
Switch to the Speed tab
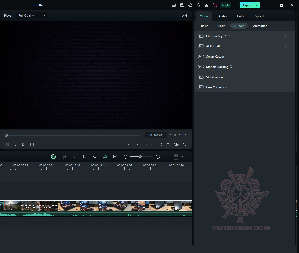(259, 16)
